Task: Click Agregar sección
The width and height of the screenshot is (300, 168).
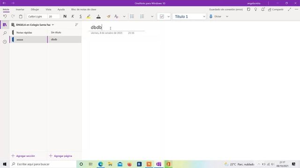Action: pos(23,156)
